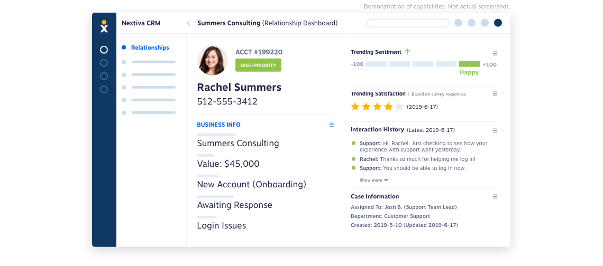603x266 pixels.
Task: Click the Nextiva CRM title
Action: point(141,23)
